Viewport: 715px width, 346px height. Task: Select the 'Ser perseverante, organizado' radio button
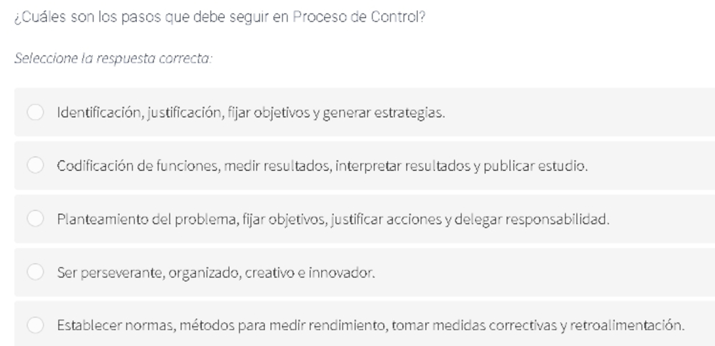point(35,272)
